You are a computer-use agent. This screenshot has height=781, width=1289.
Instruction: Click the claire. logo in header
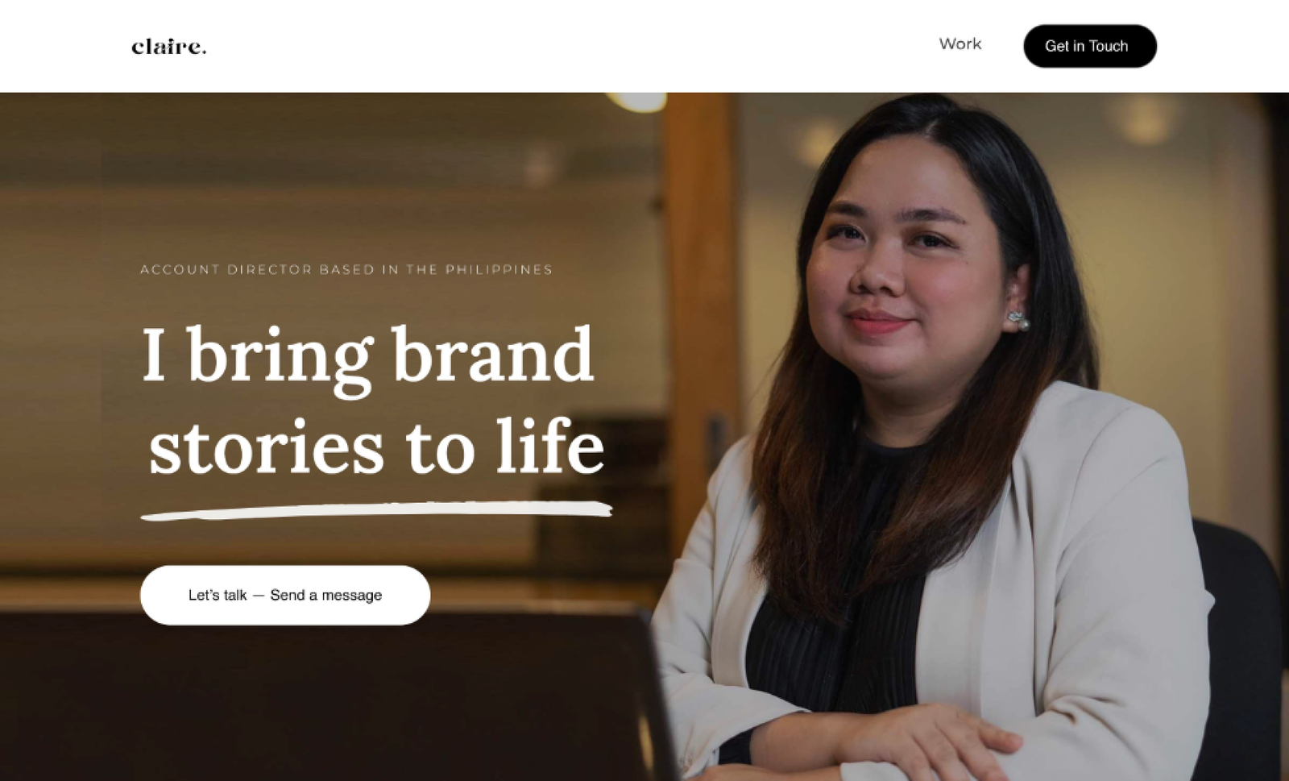pyautogui.click(x=169, y=47)
